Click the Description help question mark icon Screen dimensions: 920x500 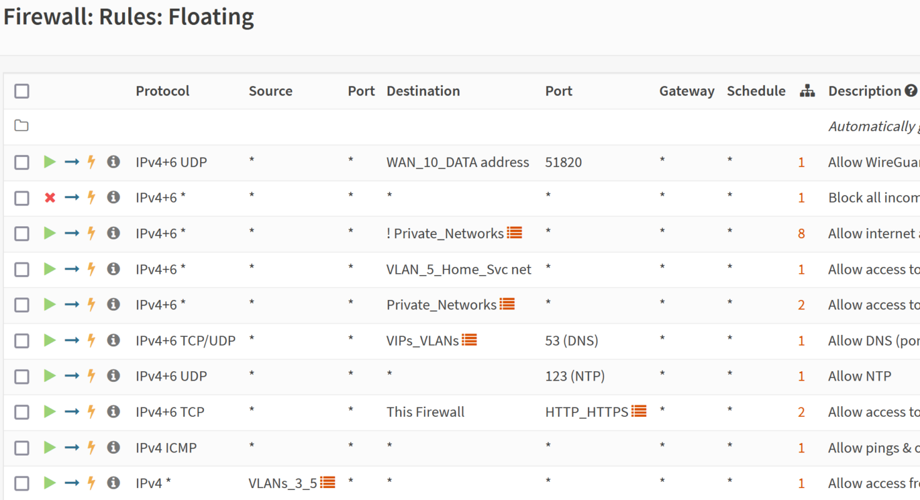(911, 91)
